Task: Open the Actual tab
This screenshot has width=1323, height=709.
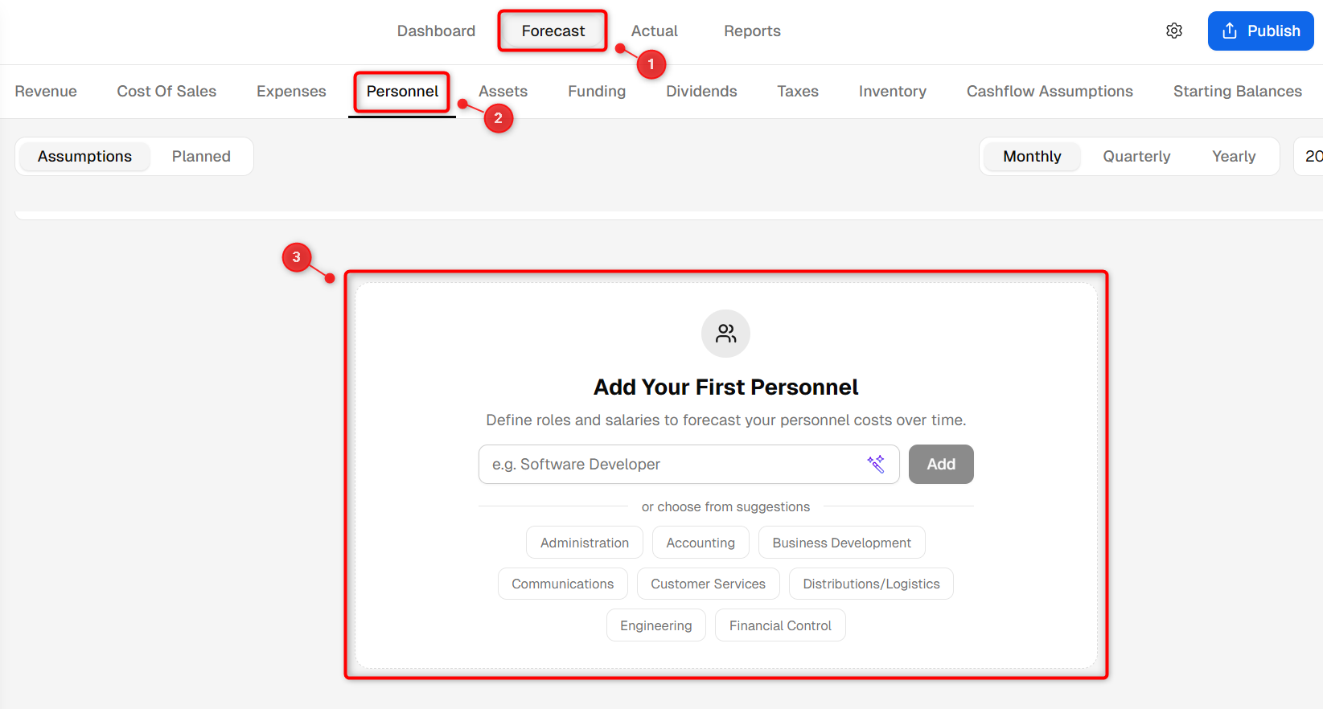Action: [x=654, y=31]
